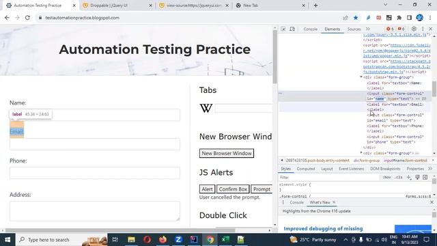
Task: Open the Sources tab
Action: 354,29
